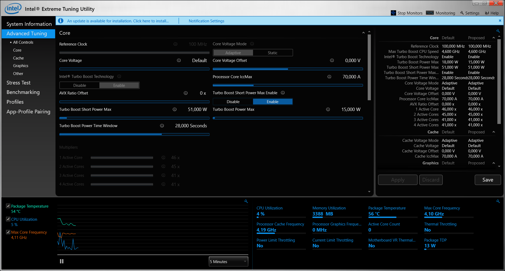Show Turbo Boost Short Power Max info icon
The image size is (505, 271).
174,109
